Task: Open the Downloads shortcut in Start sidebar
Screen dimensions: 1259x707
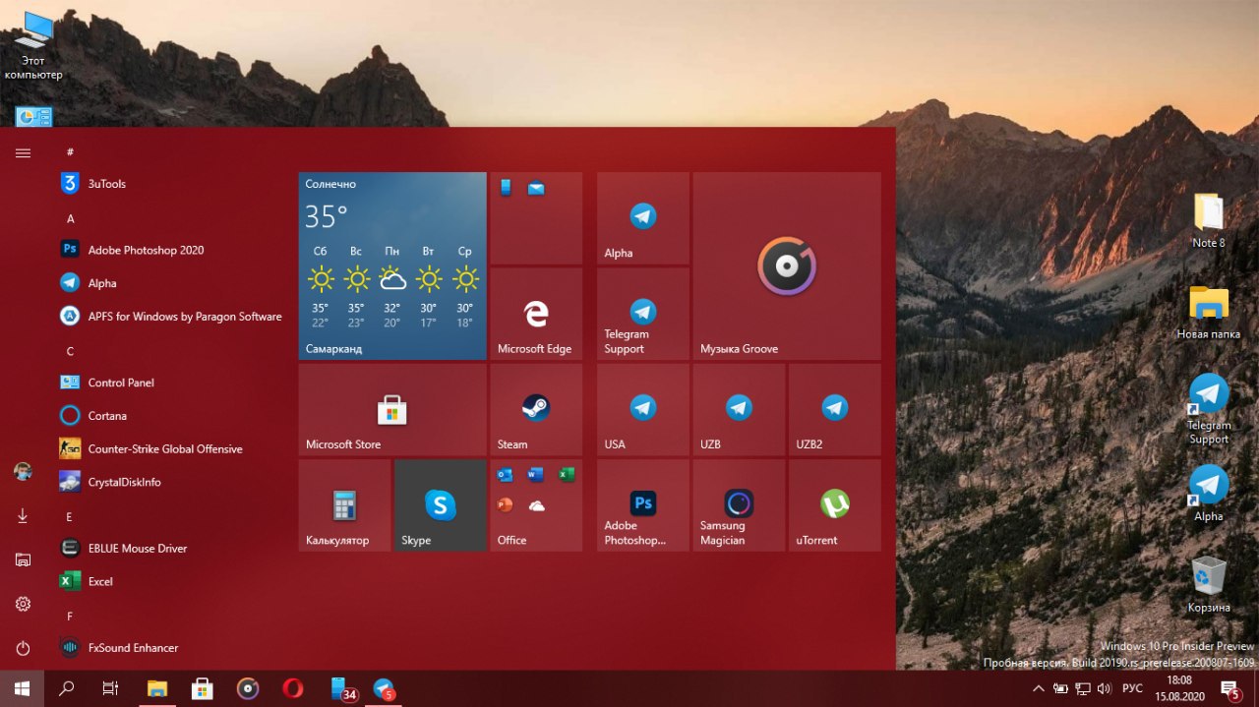Action: point(23,516)
